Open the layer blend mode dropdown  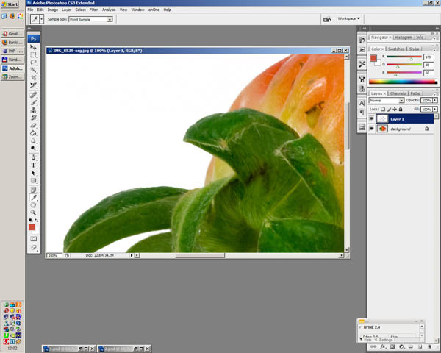click(387, 101)
